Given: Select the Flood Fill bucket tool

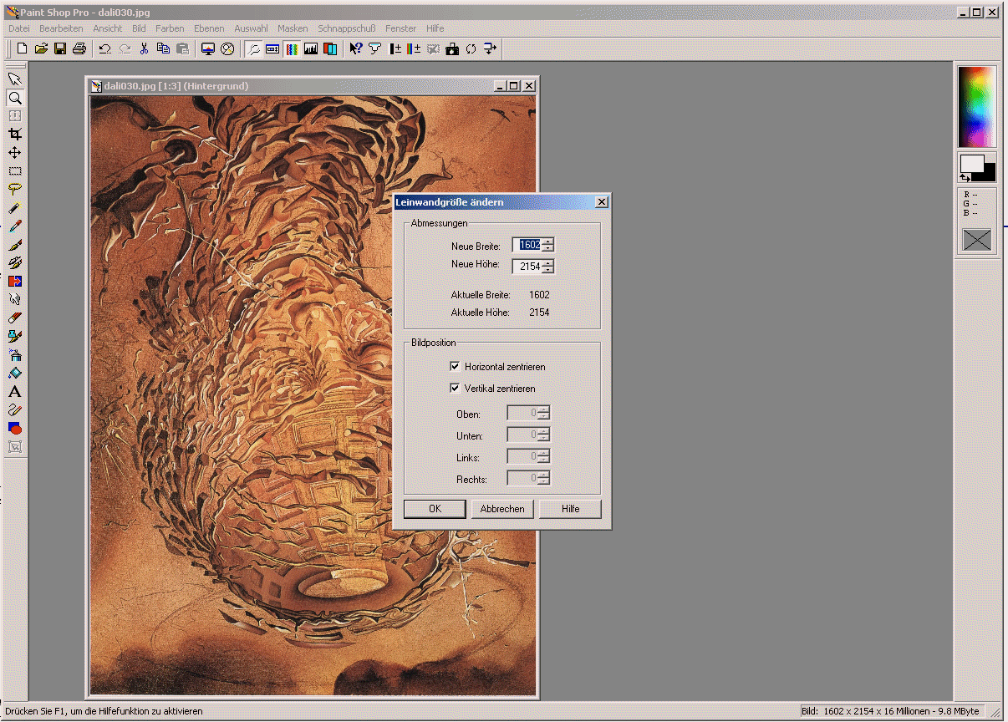Looking at the screenshot, I should pyautogui.click(x=15, y=374).
